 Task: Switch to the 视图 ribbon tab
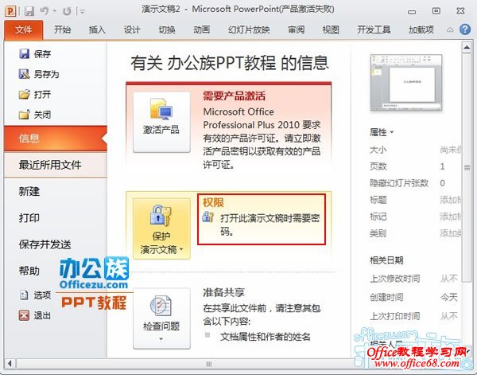331,29
